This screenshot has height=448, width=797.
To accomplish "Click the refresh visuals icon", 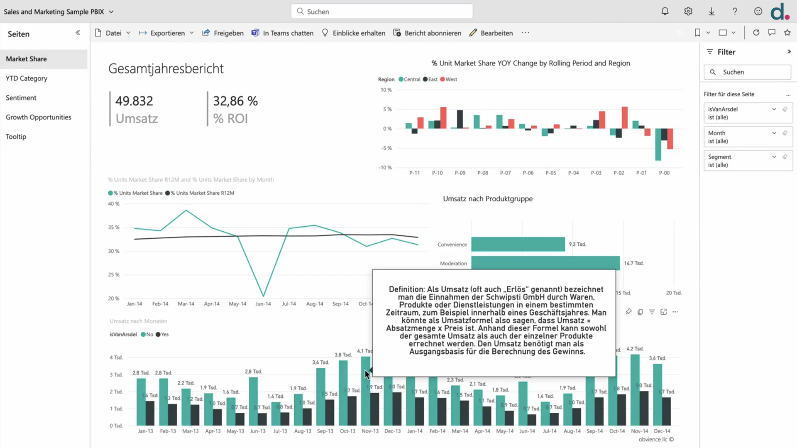I will pos(756,33).
